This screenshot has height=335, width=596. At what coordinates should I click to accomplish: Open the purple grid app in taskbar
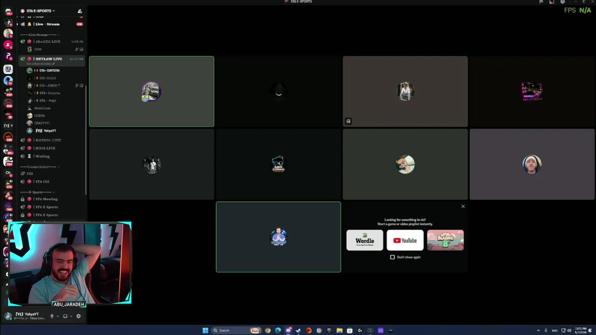click(380, 330)
